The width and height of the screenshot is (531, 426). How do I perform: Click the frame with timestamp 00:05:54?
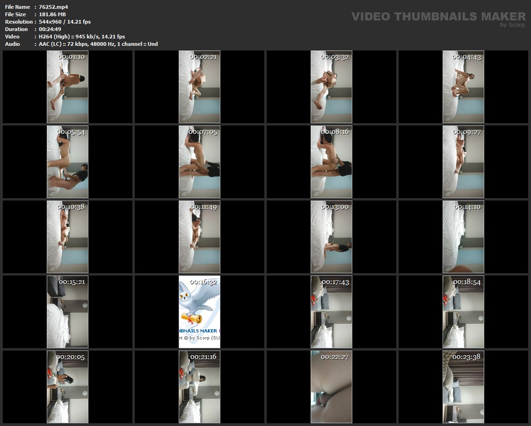[x=68, y=162]
